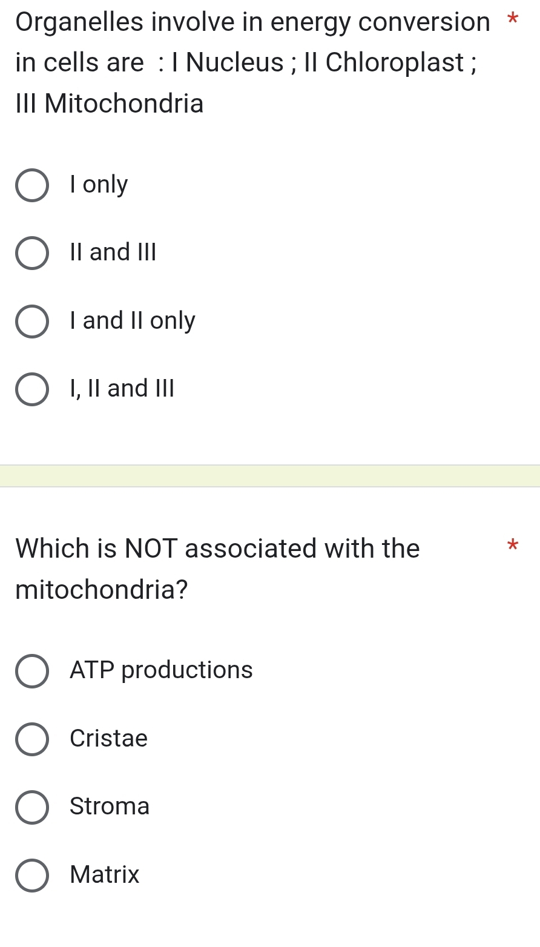Click the 'Cristae' answer label text
This screenshot has width=540, height=947.
pos(109,738)
